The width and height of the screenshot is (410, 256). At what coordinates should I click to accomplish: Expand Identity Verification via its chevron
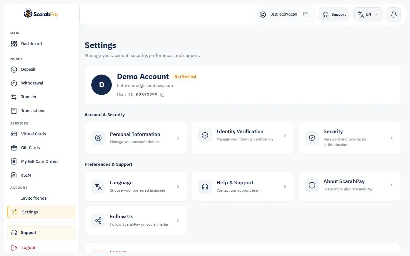click(285, 135)
